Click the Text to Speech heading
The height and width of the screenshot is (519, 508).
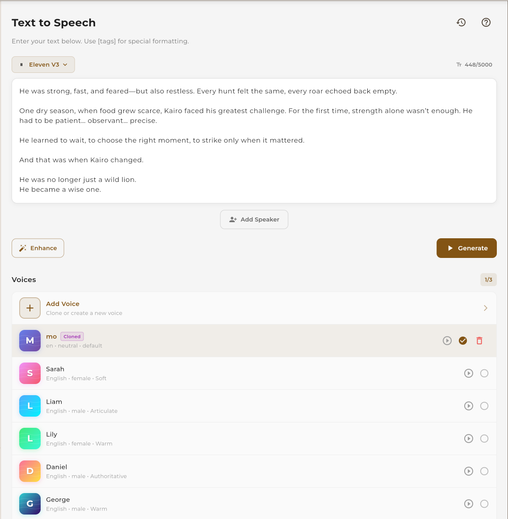pyautogui.click(x=54, y=22)
